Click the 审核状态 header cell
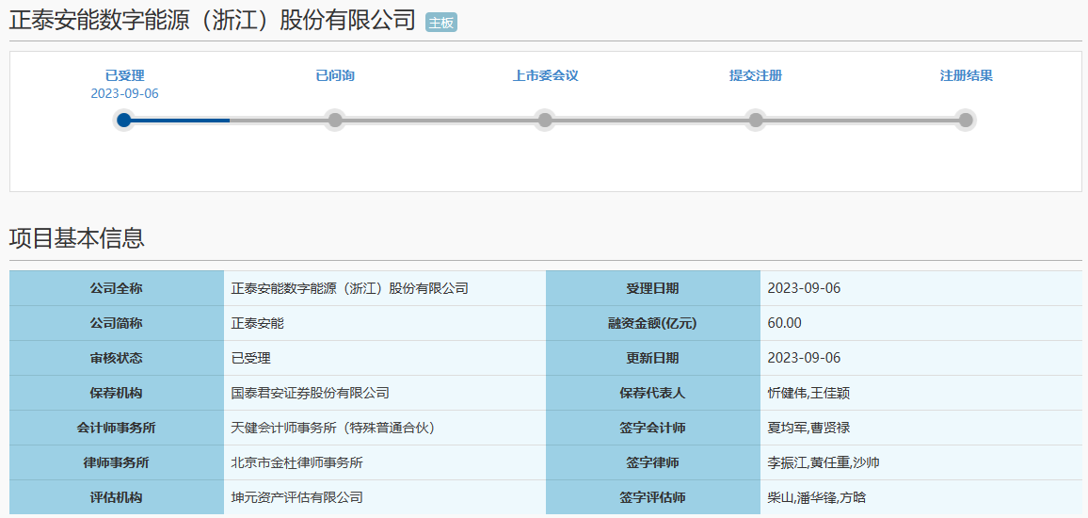This screenshot has height=518, width=1088. tap(117, 358)
